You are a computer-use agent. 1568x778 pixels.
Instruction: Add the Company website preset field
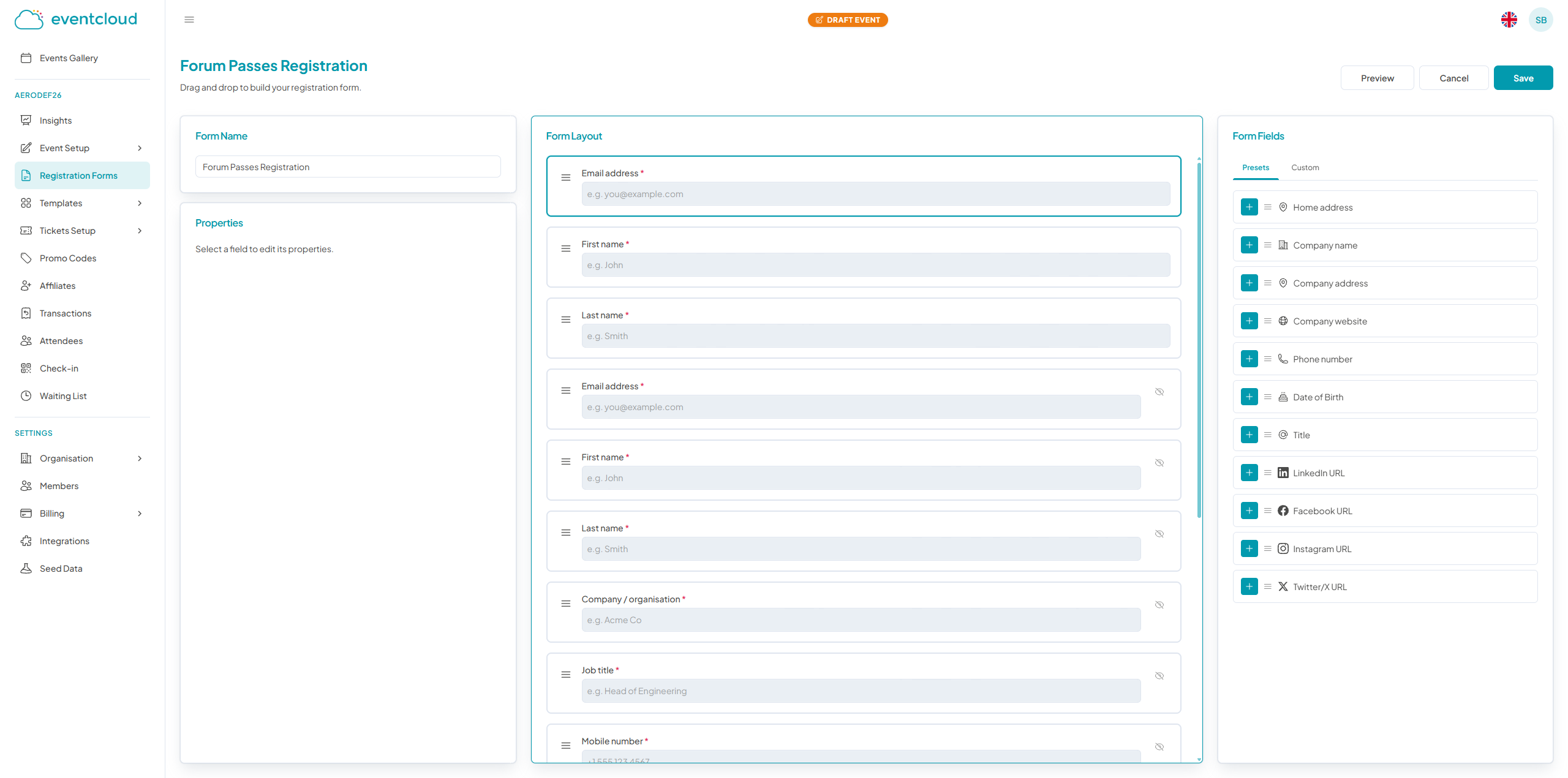tap(1249, 321)
